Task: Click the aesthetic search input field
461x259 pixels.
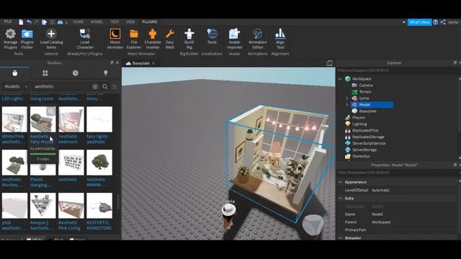Action: point(61,86)
